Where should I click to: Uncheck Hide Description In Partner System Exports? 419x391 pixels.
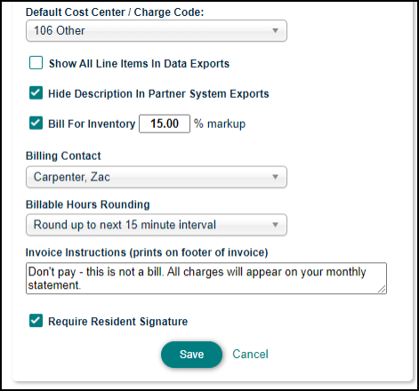(36, 92)
